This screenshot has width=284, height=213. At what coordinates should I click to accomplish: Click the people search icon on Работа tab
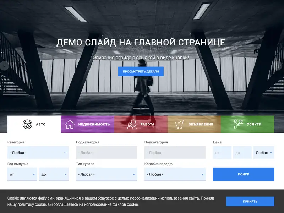pyautogui.click(x=132, y=124)
